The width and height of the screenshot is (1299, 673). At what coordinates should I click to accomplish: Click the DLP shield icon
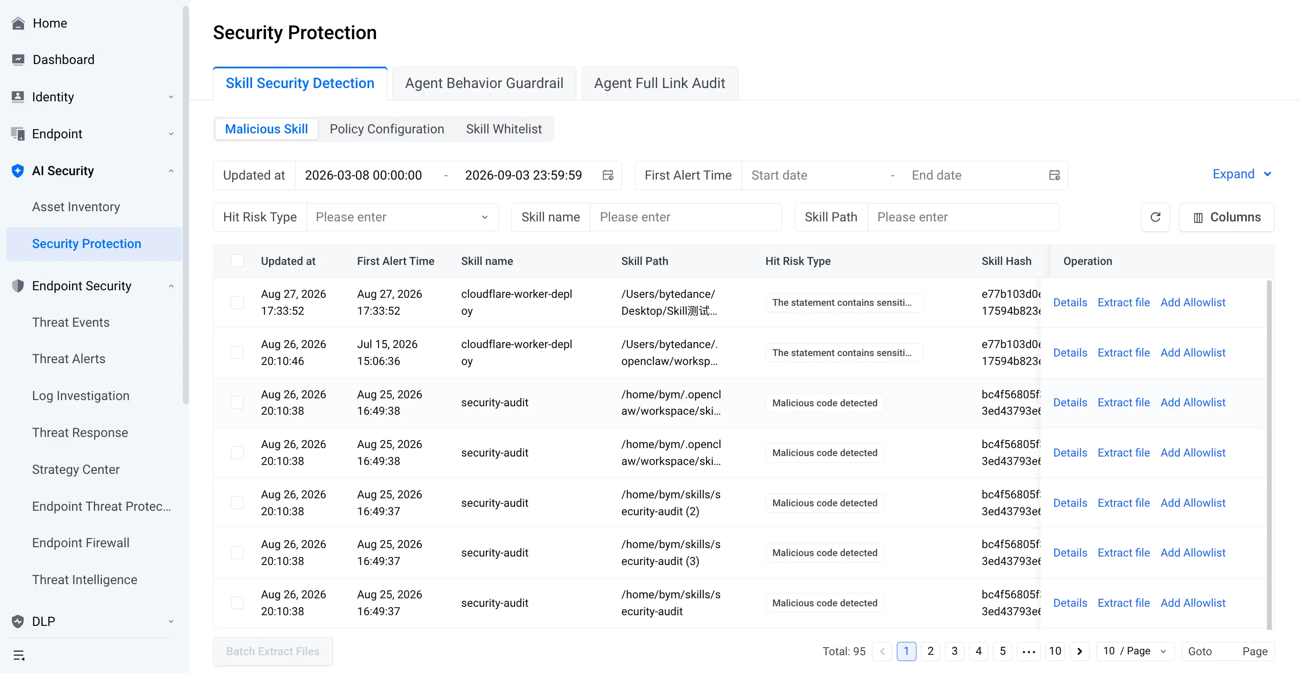click(18, 621)
